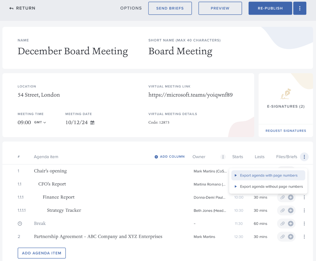This screenshot has height=261, width=316.
Task: Edit the virtual meeting link field
Action: 191,95
